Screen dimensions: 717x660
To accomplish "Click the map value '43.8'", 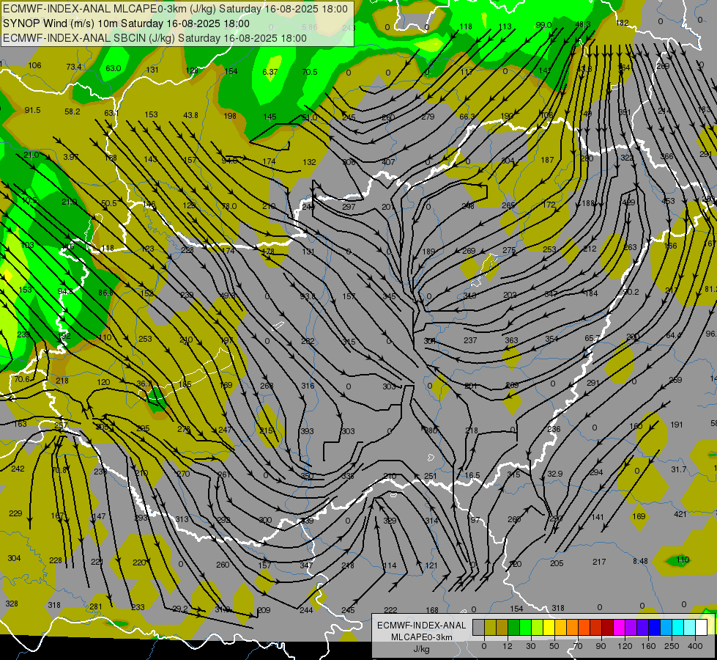I will (x=190, y=115).
